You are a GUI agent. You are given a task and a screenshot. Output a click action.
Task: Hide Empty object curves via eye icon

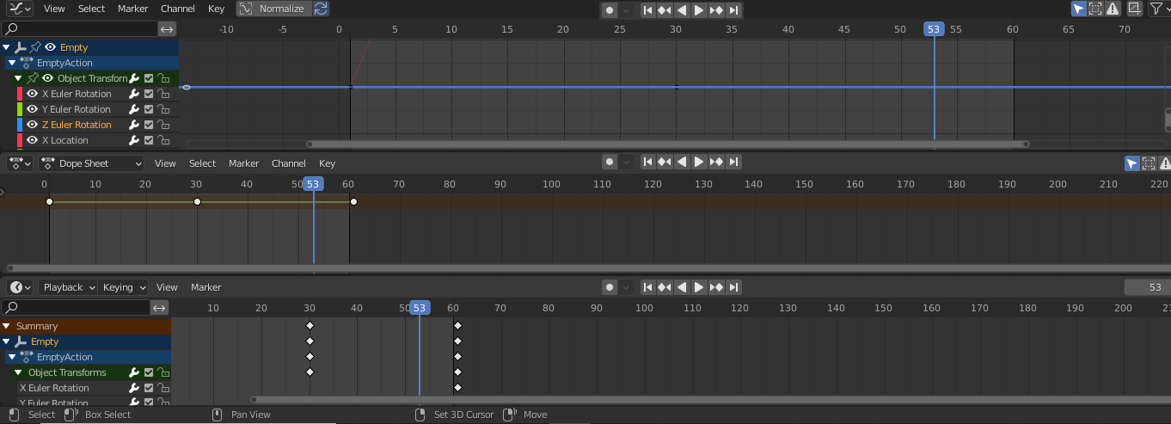51,47
